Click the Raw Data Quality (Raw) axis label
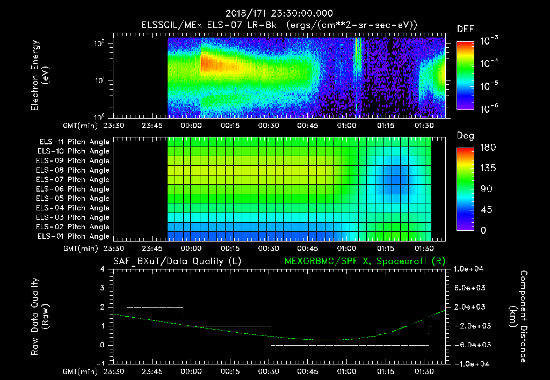Screen dimensions: 550x380 [x=40, y=317]
